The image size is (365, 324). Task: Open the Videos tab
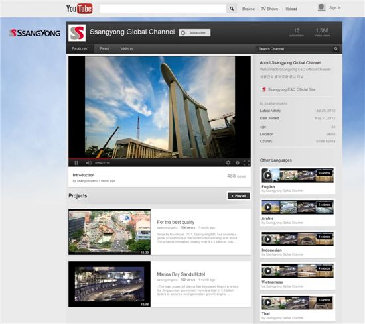click(x=127, y=49)
